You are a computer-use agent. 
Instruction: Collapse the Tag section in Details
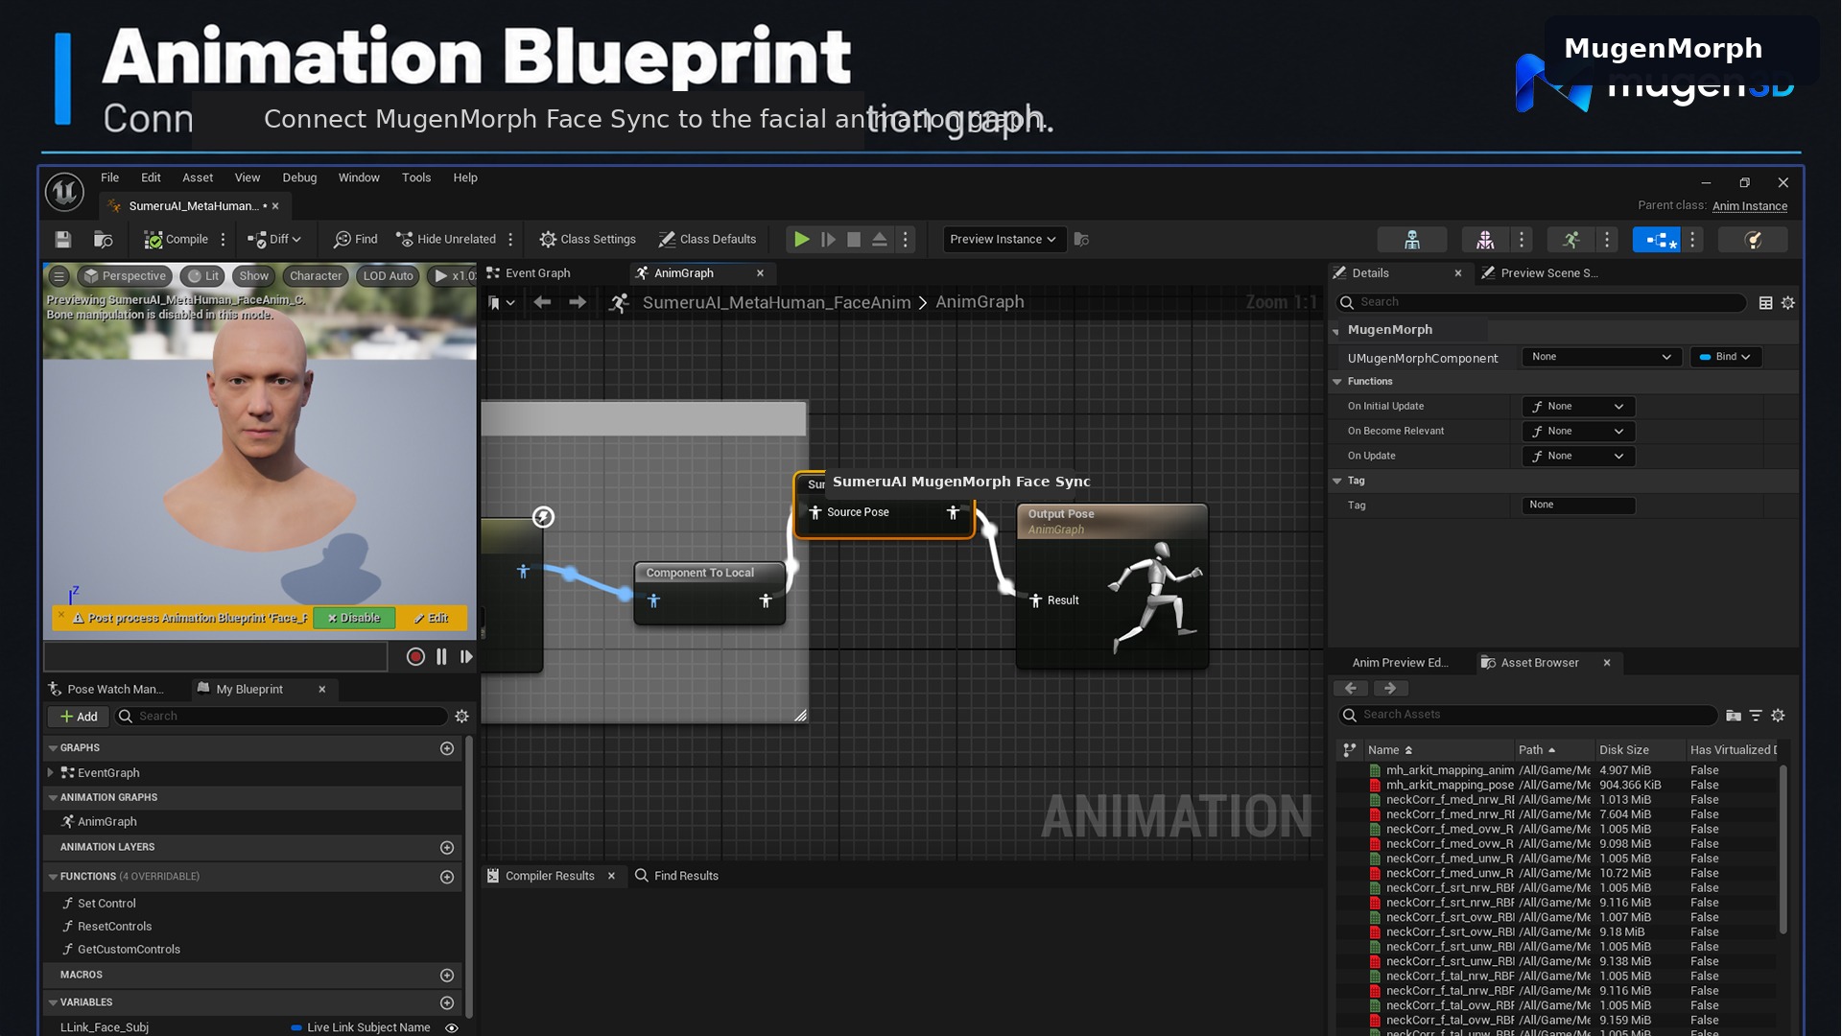[1337, 482]
